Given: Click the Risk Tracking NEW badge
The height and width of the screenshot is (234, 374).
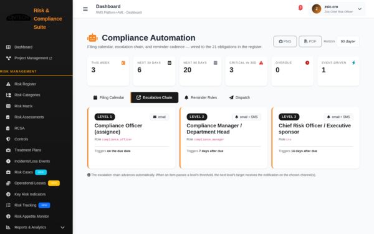Looking at the screenshot, I should pyautogui.click(x=44, y=205).
